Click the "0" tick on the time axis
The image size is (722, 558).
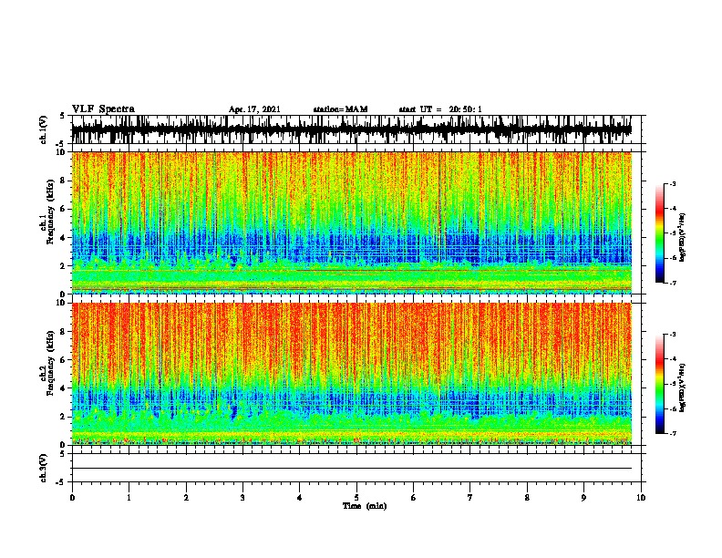pyautogui.click(x=72, y=498)
